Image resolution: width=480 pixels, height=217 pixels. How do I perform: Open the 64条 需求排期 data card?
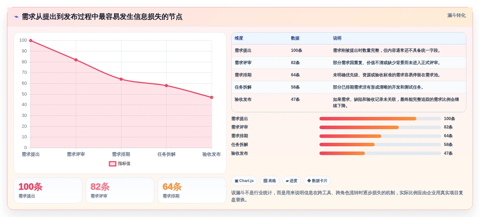pos(192,190)
